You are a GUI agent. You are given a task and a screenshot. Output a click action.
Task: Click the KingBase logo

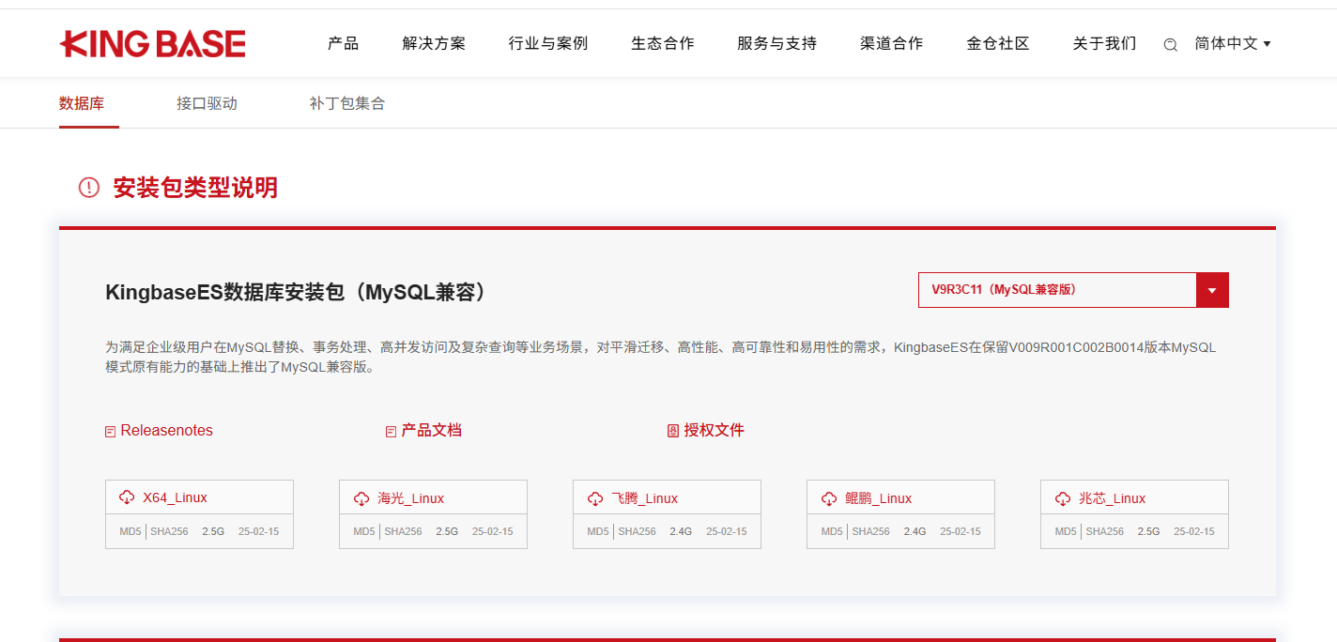pyautogui.click(x=152, y=43)
